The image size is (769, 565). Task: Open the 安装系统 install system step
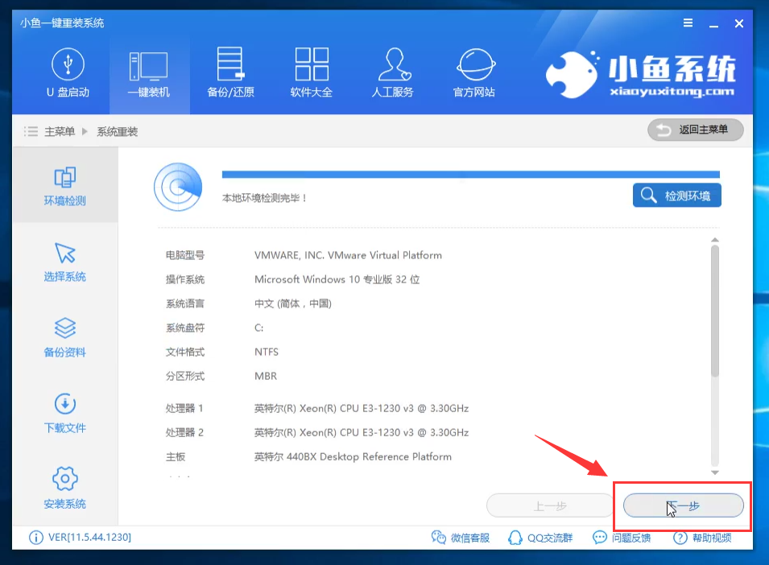pyautogui.click(x=64, y=489)
